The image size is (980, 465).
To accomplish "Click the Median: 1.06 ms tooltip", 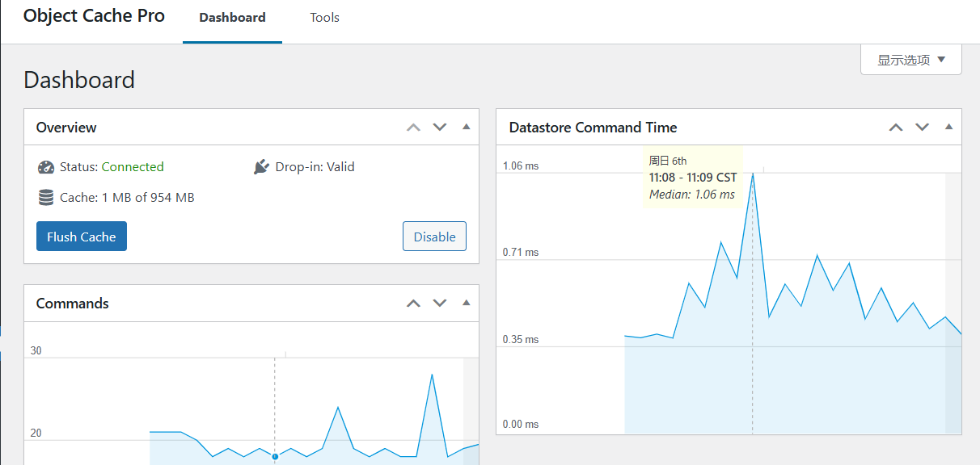I will 692,195.
